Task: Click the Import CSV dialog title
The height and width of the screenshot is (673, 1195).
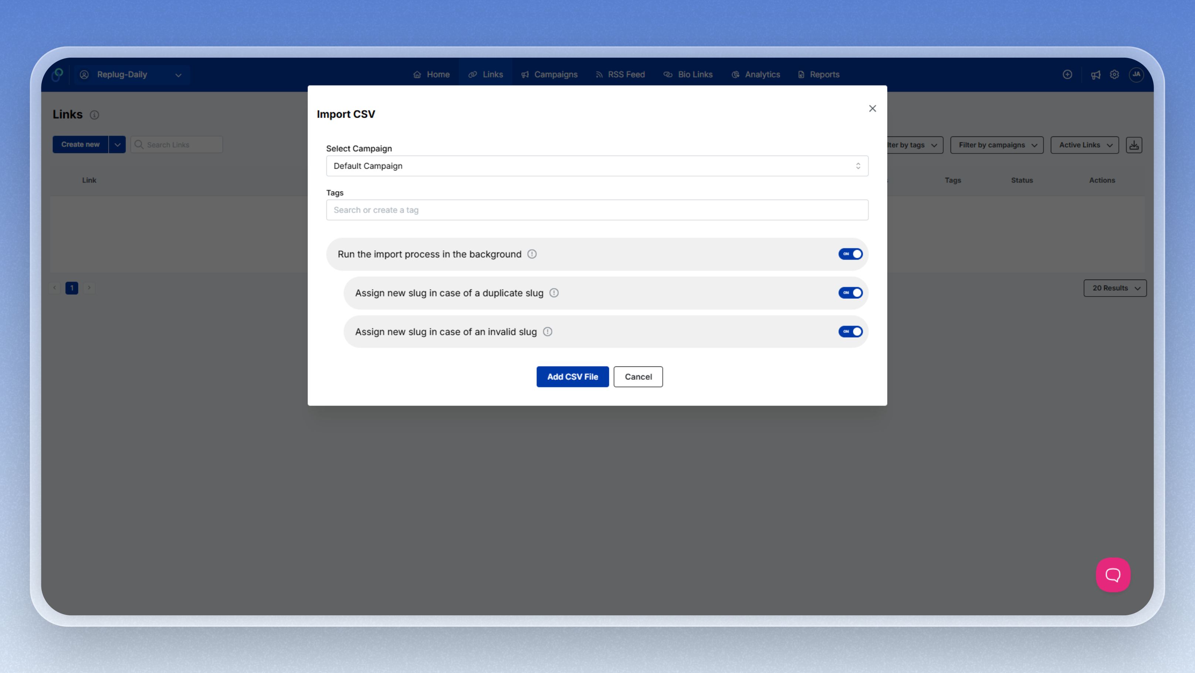Action: 346,115
